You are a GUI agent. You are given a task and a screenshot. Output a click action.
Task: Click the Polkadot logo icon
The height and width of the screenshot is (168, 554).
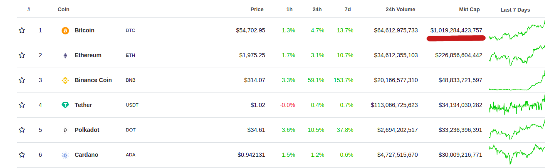click(65, 130)
